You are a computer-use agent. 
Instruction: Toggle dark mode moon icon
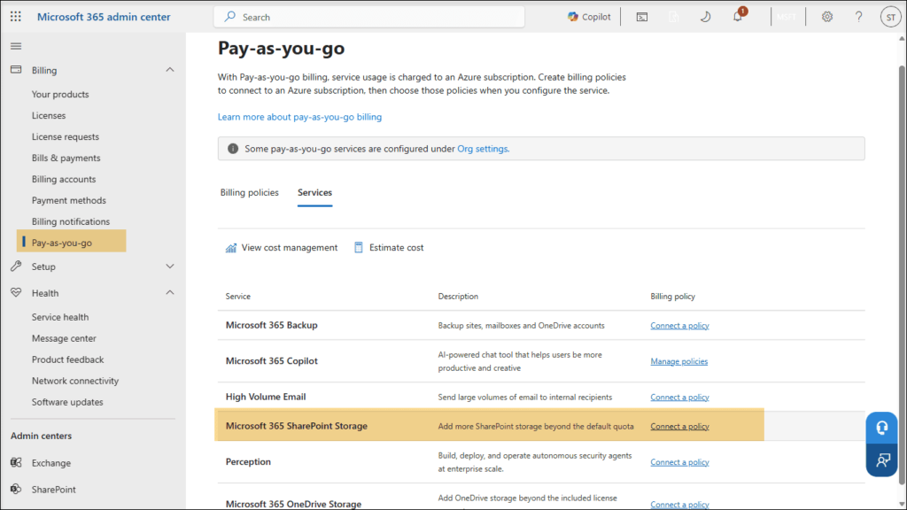coord(705,17)
